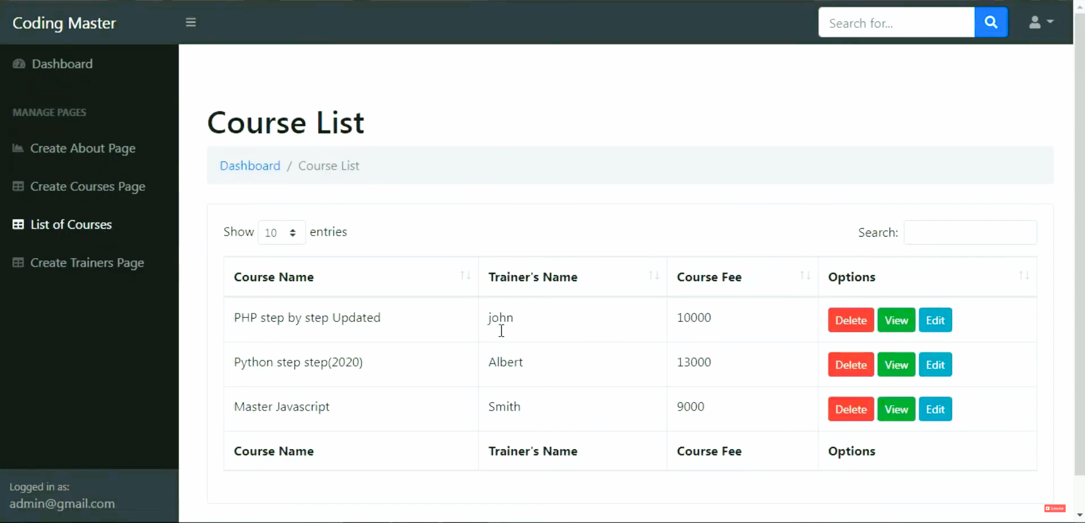Click the Coding Master logo
This screenshot has height=523, width=1085.
click(64, 23)
